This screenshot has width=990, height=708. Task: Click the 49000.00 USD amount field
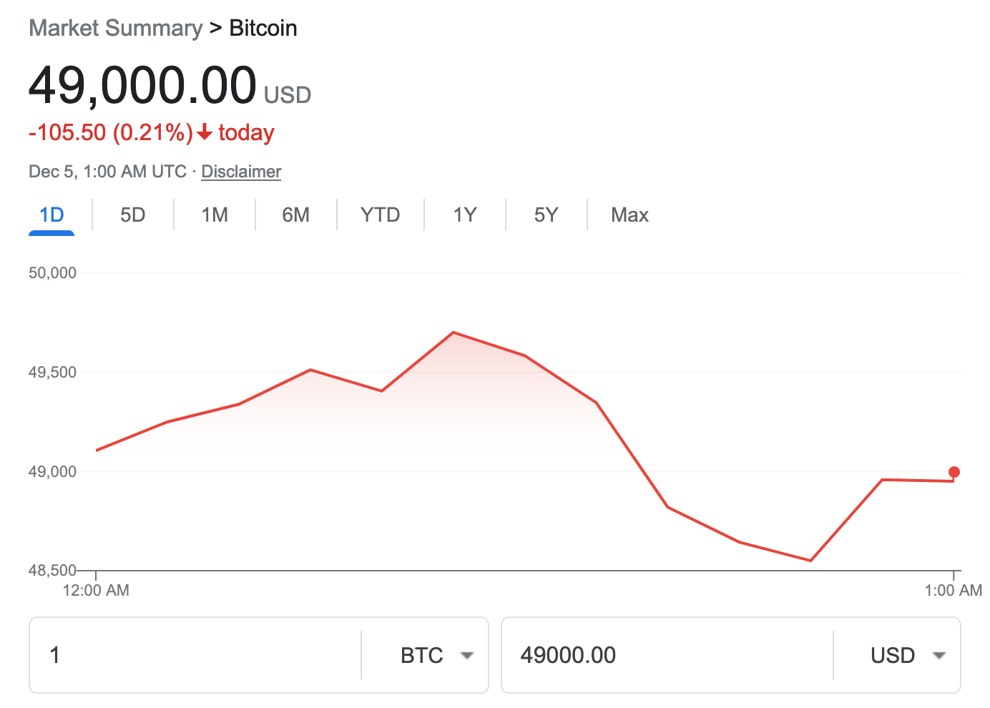click(665, 655)
